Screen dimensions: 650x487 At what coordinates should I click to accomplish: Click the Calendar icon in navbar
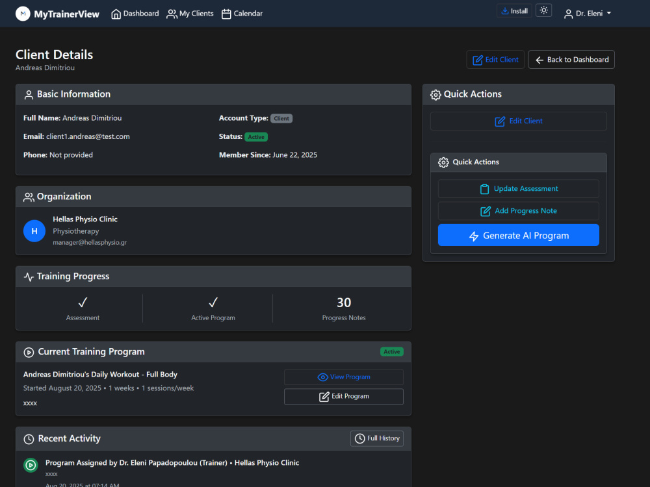click(x=226, y=14)
